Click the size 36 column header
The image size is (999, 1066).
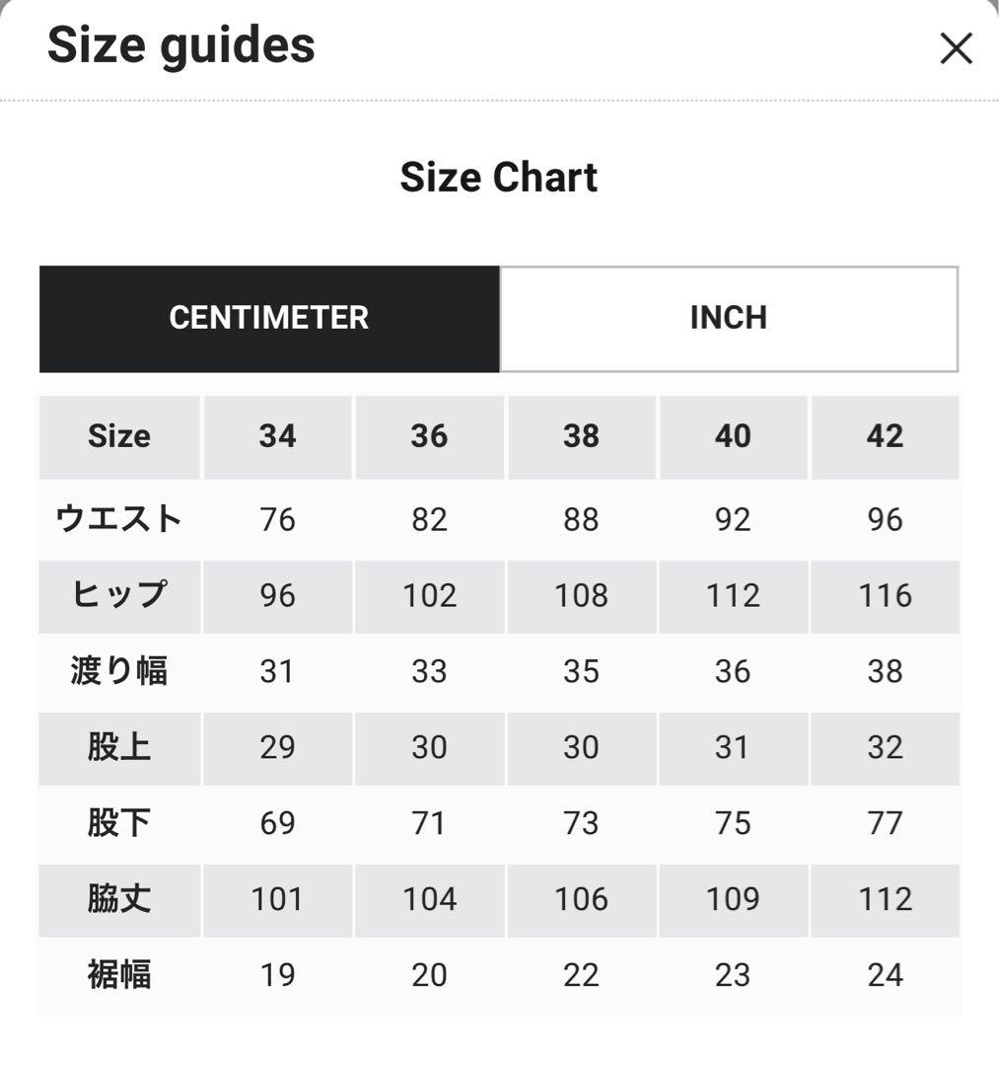point(429,437)
